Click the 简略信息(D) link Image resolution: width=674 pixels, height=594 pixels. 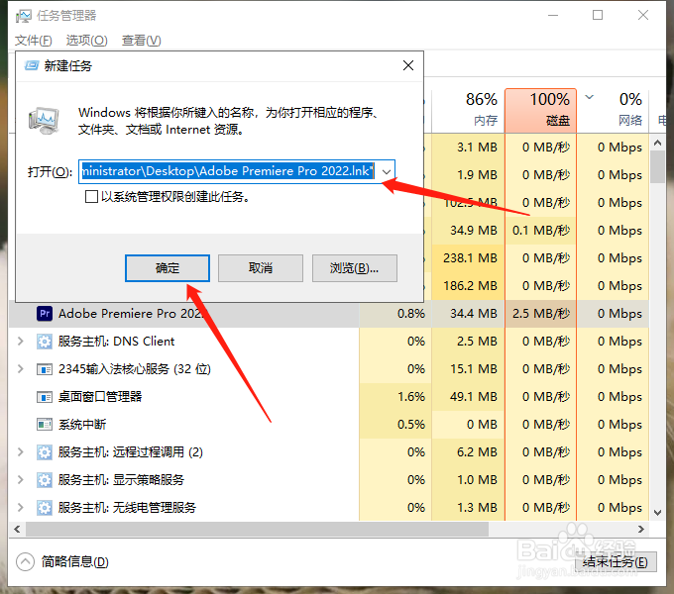coord(74,561)
